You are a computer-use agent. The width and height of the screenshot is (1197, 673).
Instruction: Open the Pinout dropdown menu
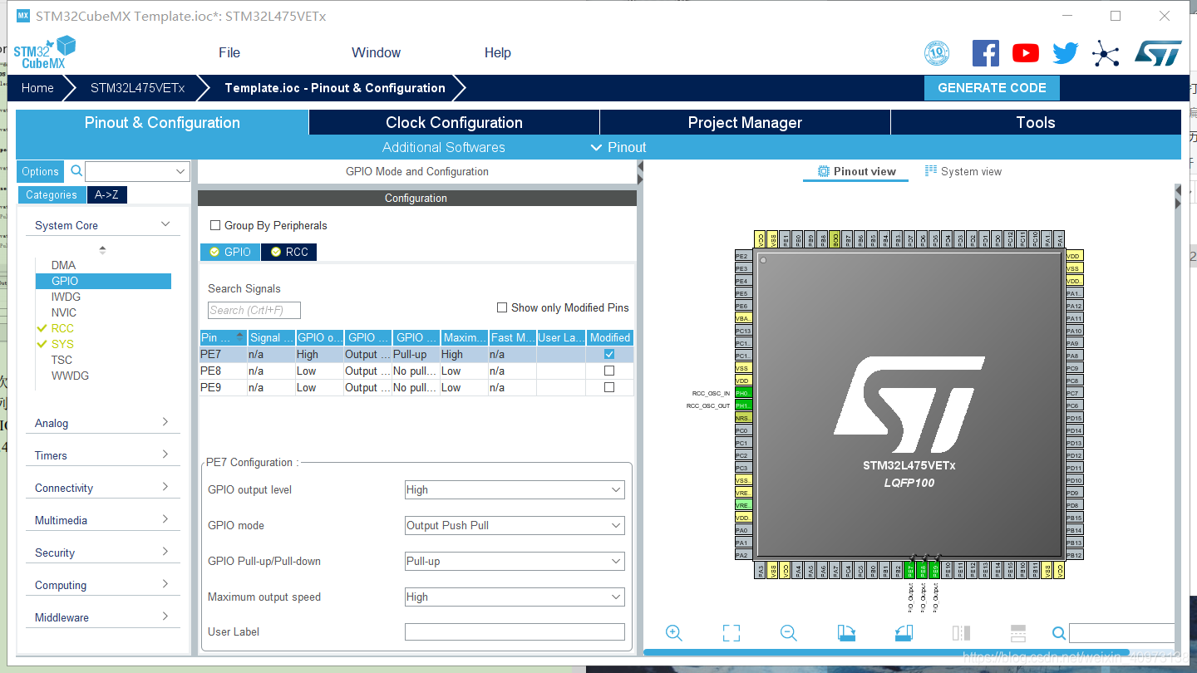click(618, 147)
